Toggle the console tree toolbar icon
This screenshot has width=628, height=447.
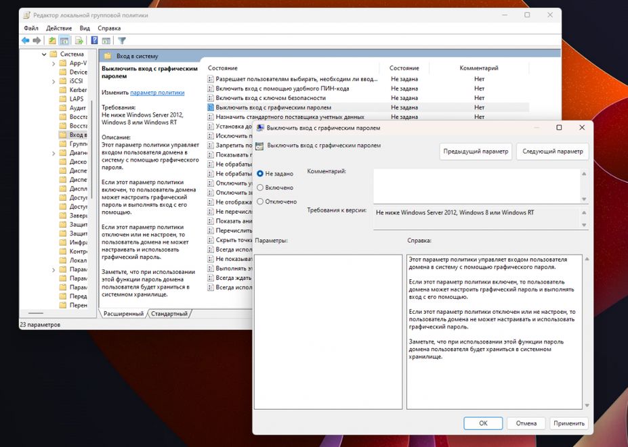pyautogui.click(x=64, y=41)
